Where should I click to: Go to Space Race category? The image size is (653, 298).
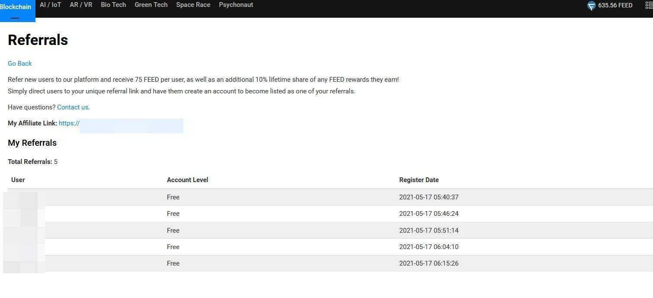pos(193,5)
